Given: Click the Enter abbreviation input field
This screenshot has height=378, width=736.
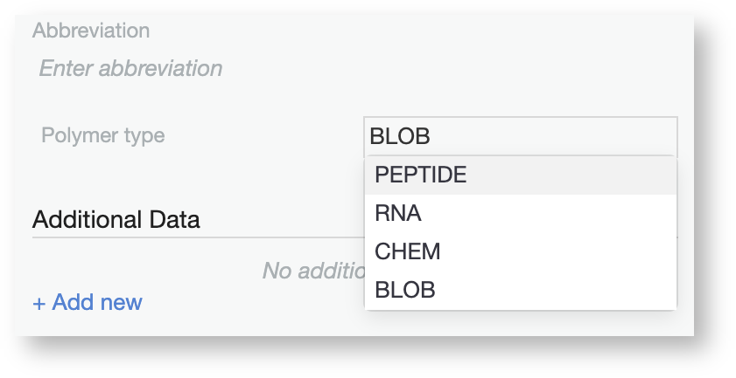Looking at the screenshot, I should pyautogui.click(x=131, y=68).
